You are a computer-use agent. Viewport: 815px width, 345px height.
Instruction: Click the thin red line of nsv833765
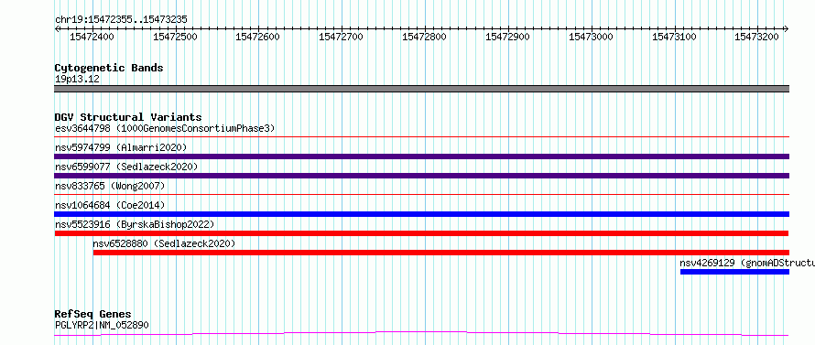(x=421, y=195)
